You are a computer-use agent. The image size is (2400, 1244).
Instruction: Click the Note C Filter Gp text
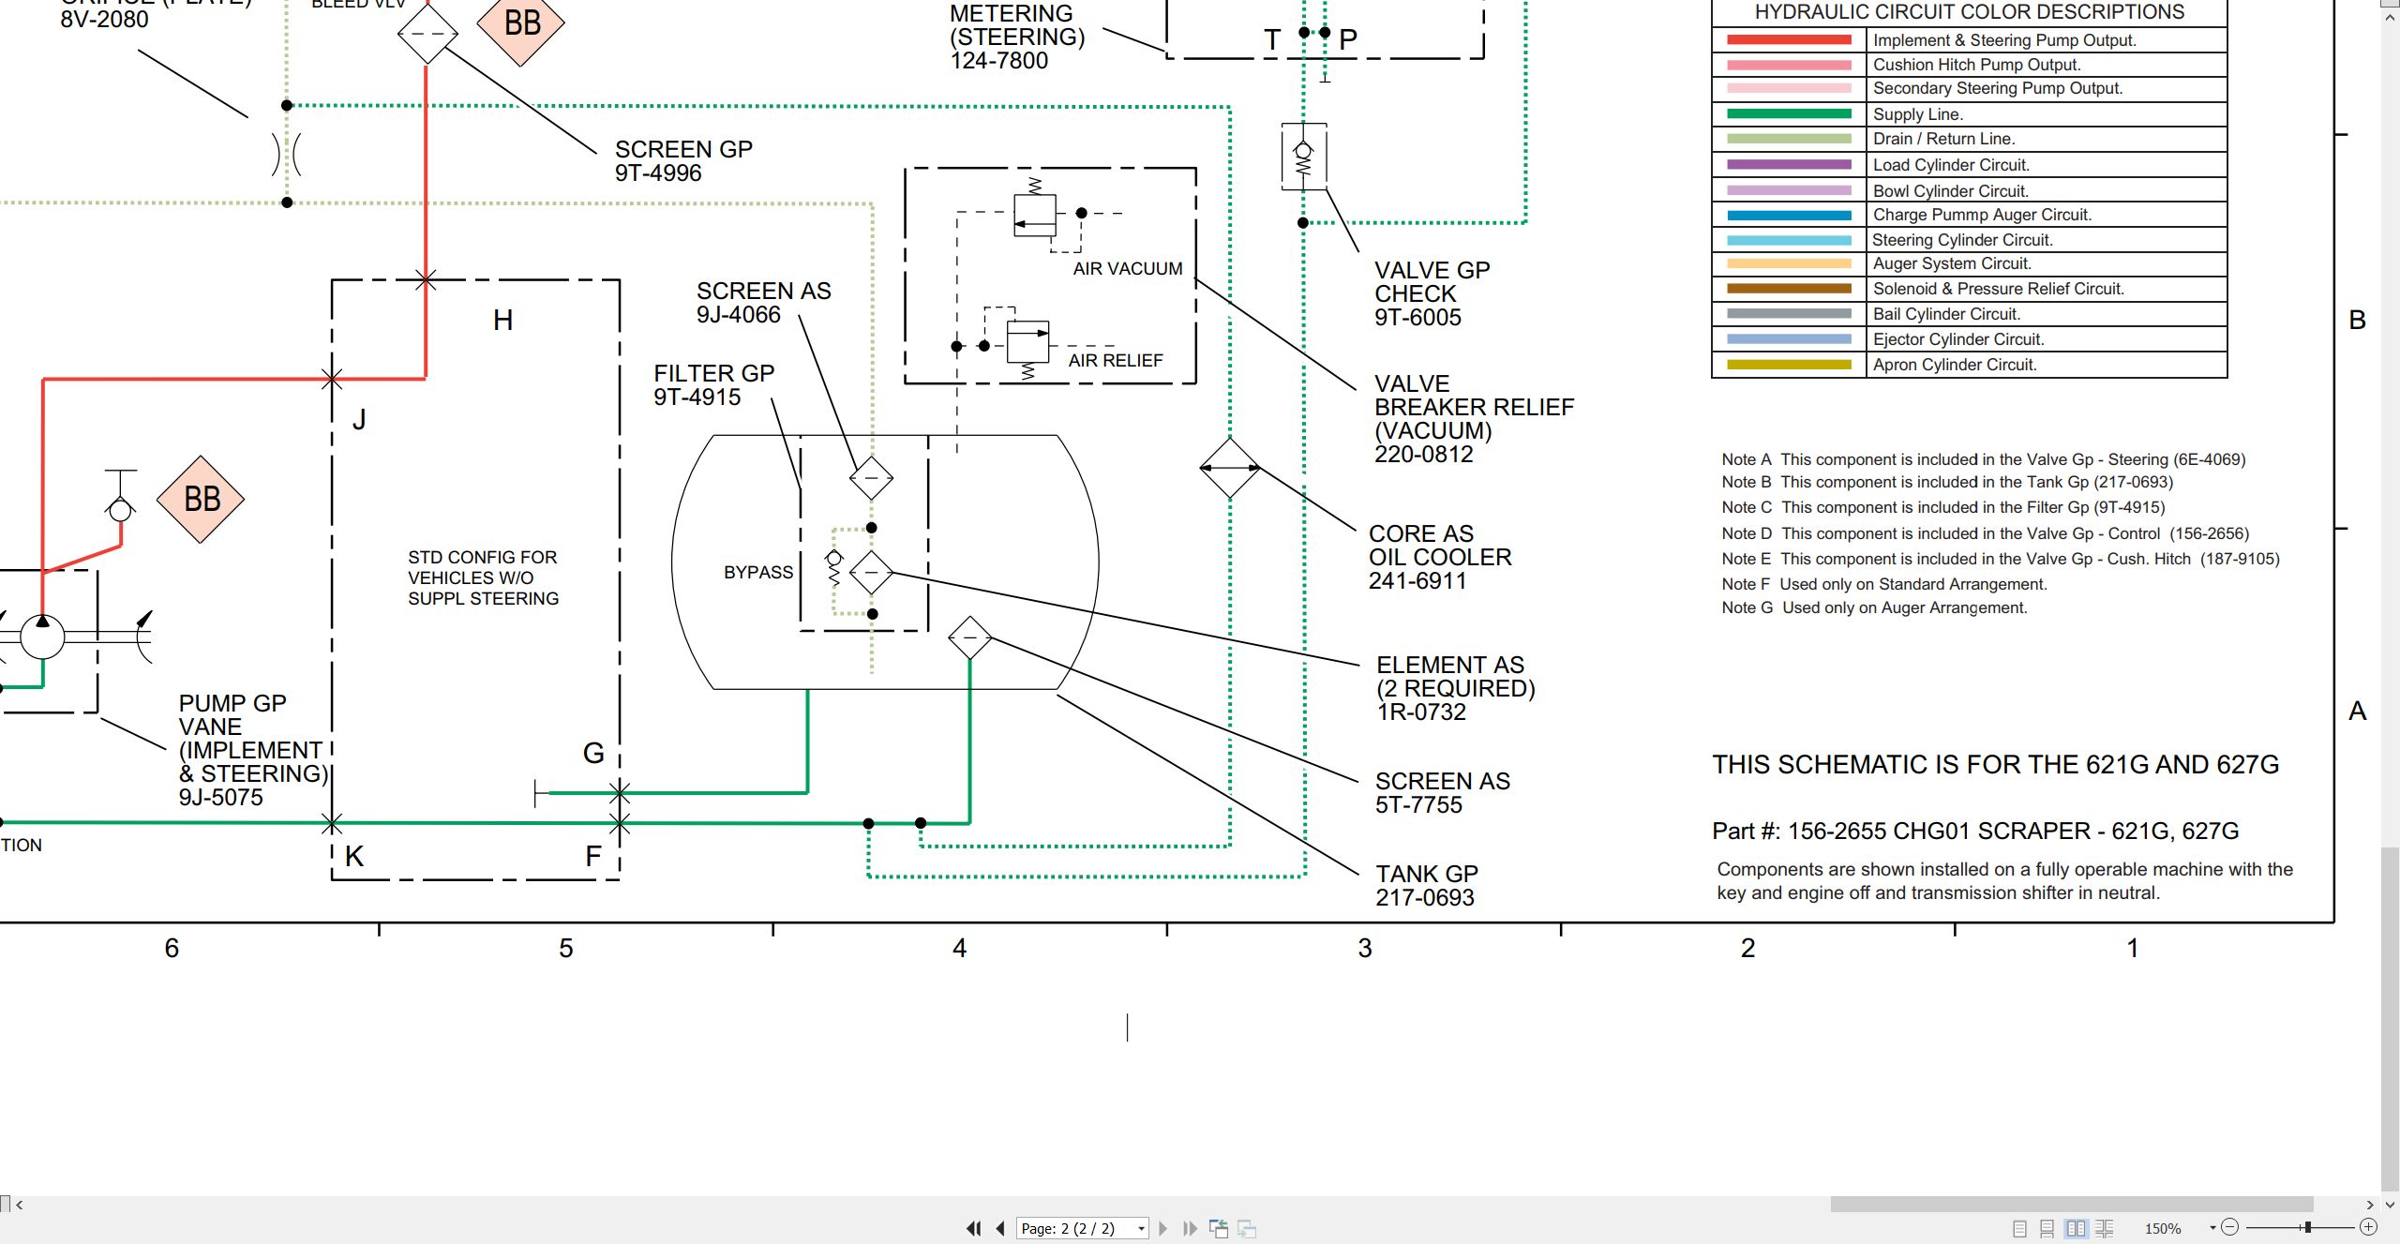[x=1943, y=507]
